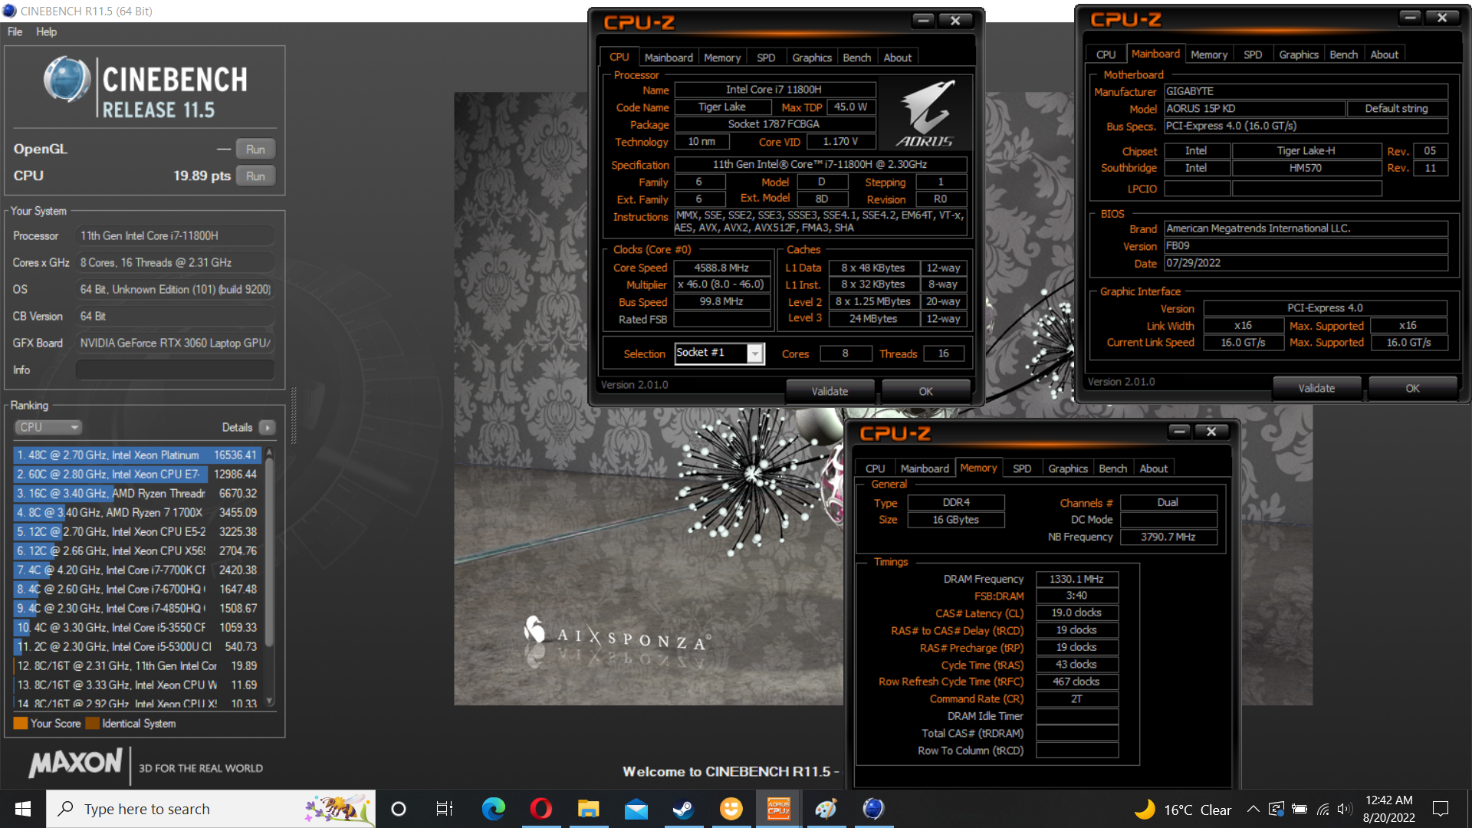This screenshot has width=1472, height=828.
Task: Switch to SPD tab in CPU window
Action: (766, 58)
